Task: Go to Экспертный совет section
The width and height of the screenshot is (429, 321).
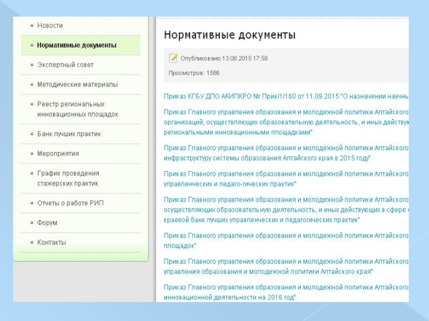Action: coord(65,65)
